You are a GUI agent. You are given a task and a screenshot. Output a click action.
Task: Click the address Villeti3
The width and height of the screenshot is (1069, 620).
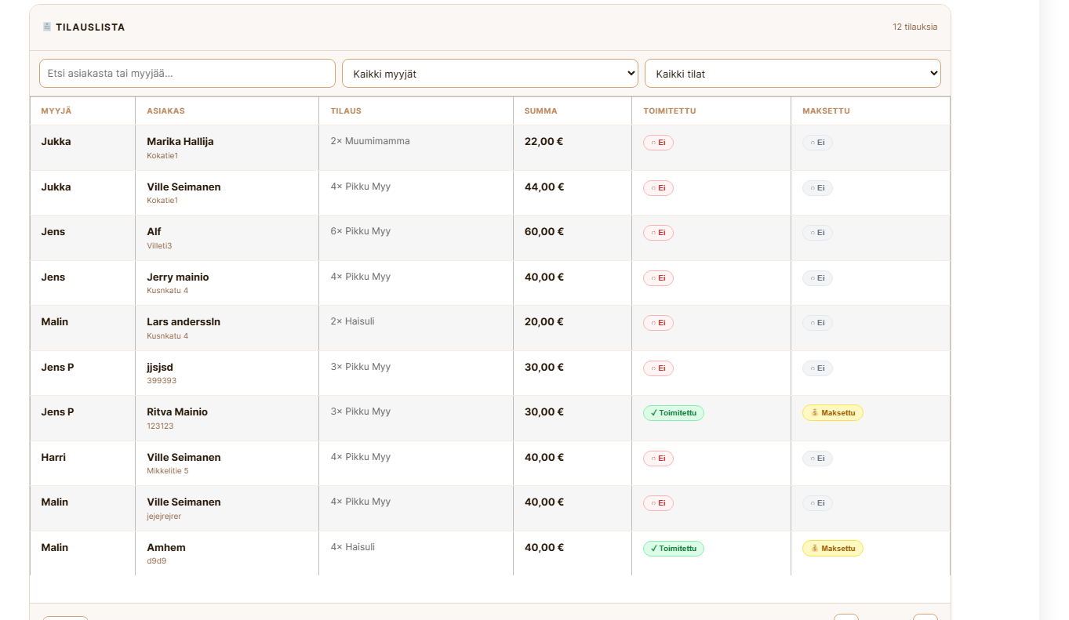[159, 246]
